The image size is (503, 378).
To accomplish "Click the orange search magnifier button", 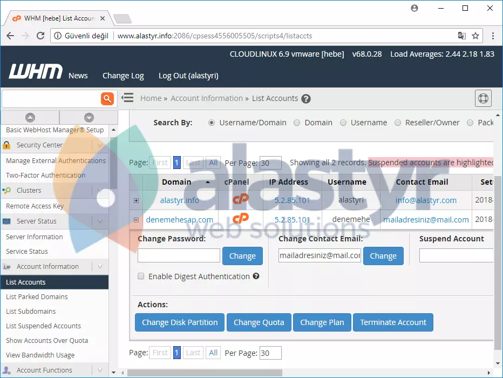I will (107, 98).
